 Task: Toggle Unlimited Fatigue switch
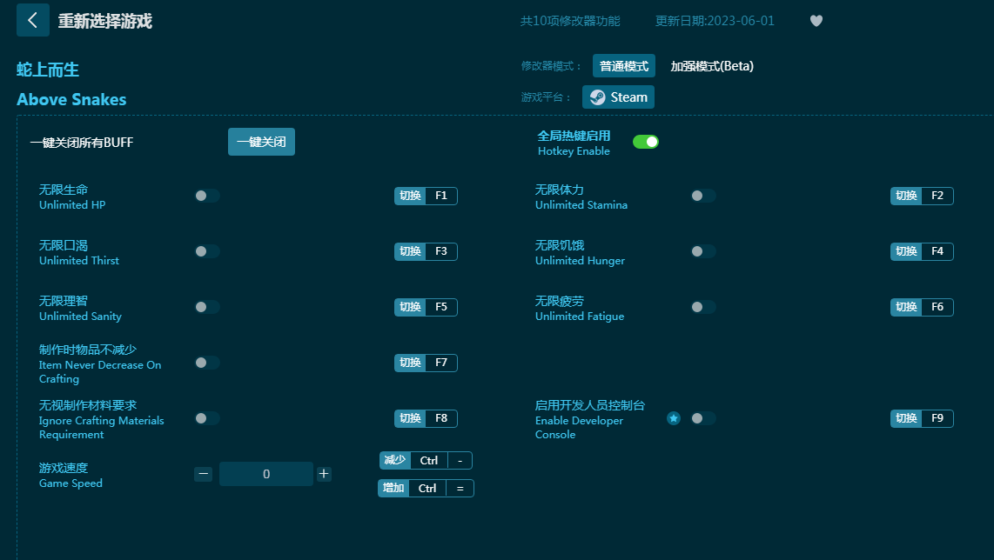[702, 307]
